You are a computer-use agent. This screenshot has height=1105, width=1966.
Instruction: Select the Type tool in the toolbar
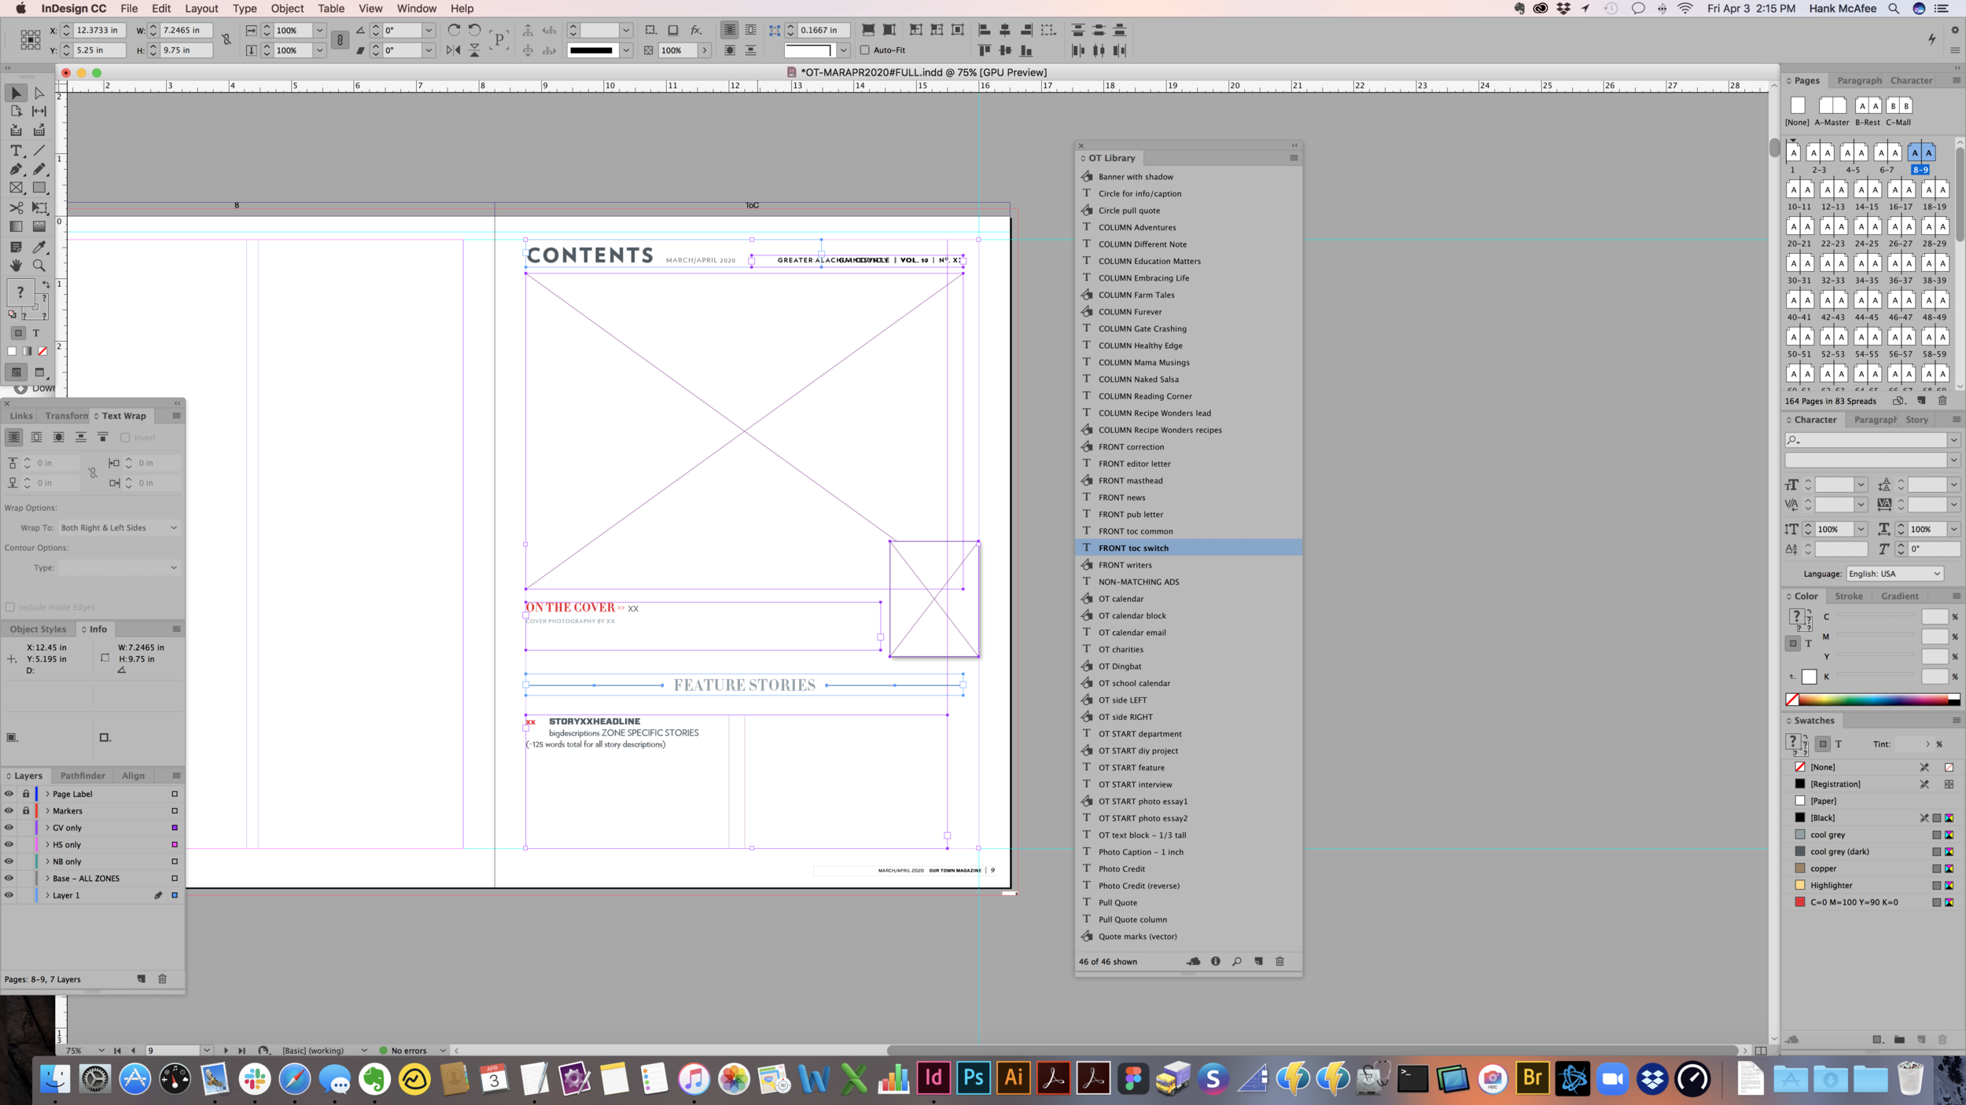point(16,149)
